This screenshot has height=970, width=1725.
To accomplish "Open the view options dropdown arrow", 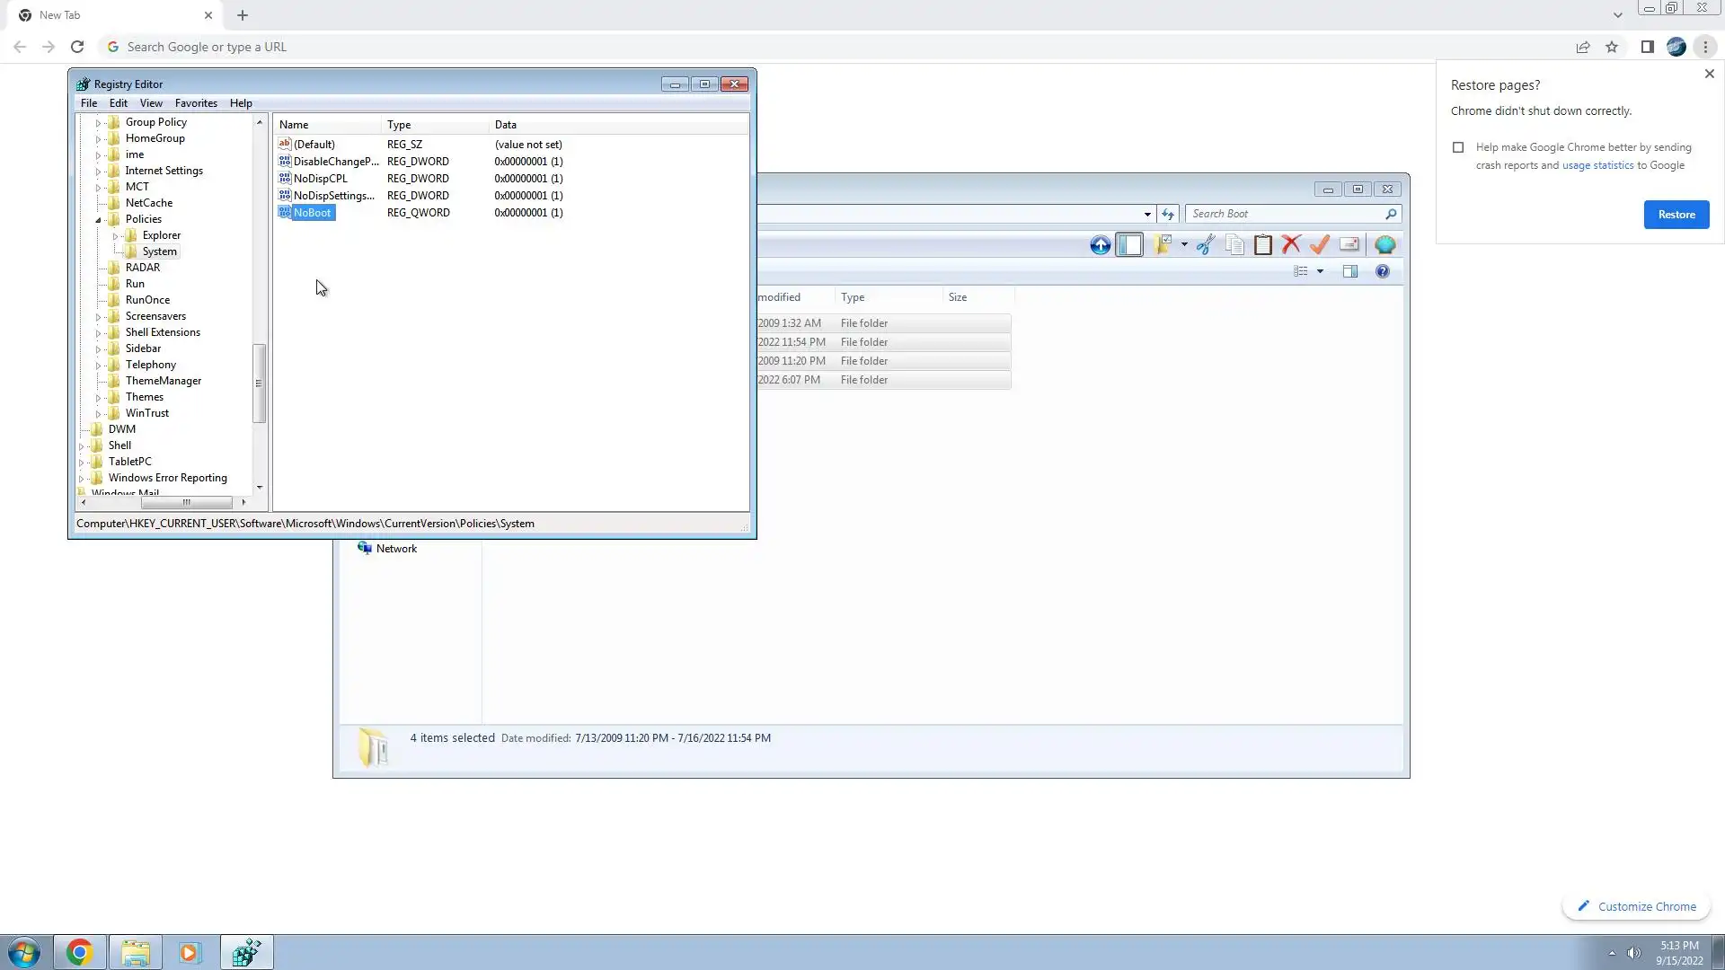I will point(1320,271).
